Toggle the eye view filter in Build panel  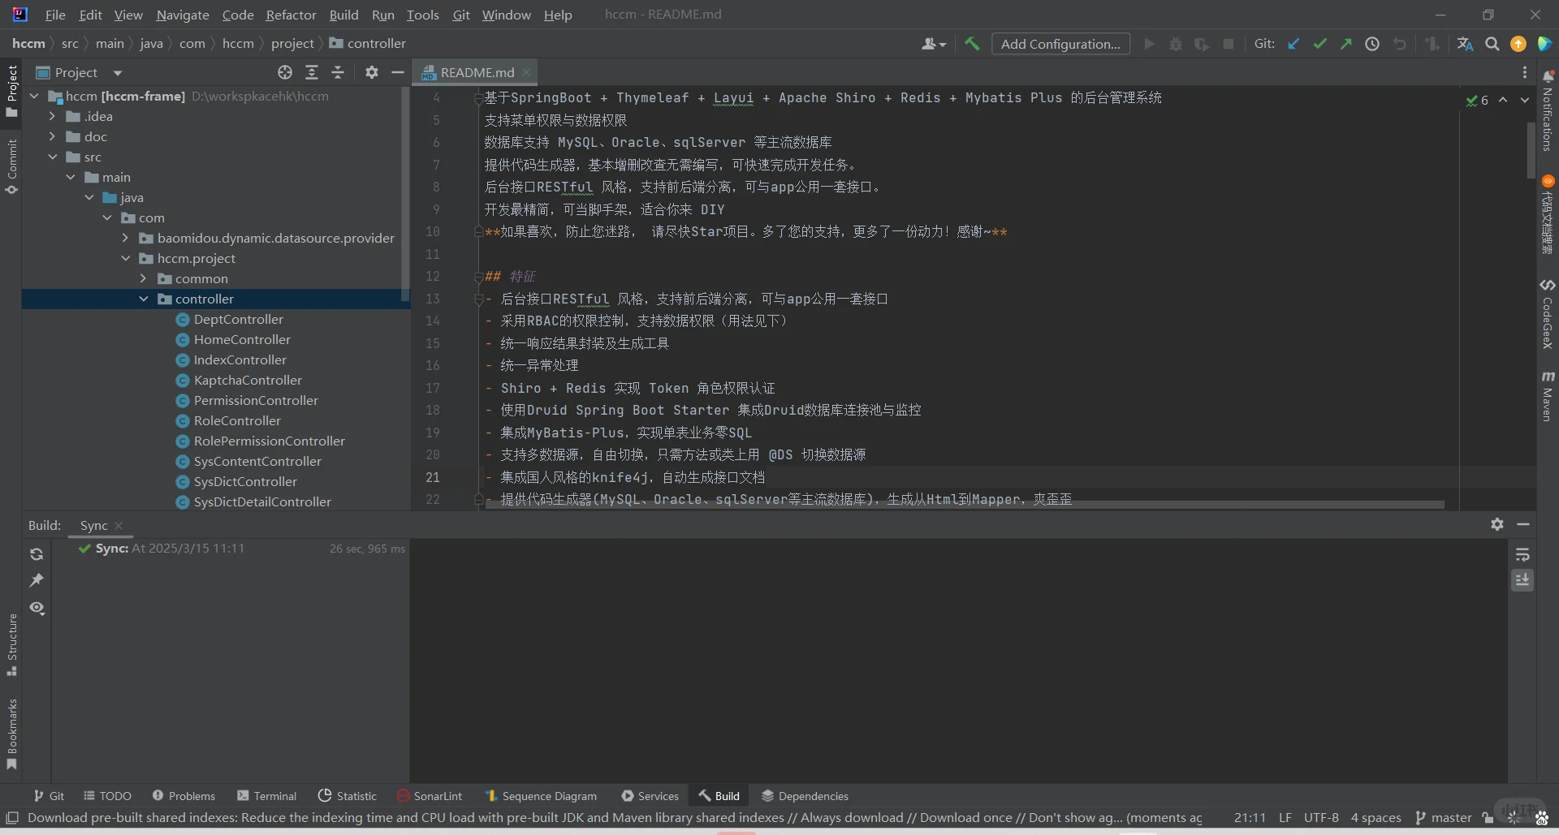[x=37, y=608]
